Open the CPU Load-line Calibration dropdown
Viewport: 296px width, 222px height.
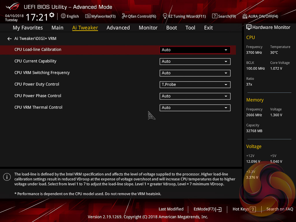pos(195,50)
